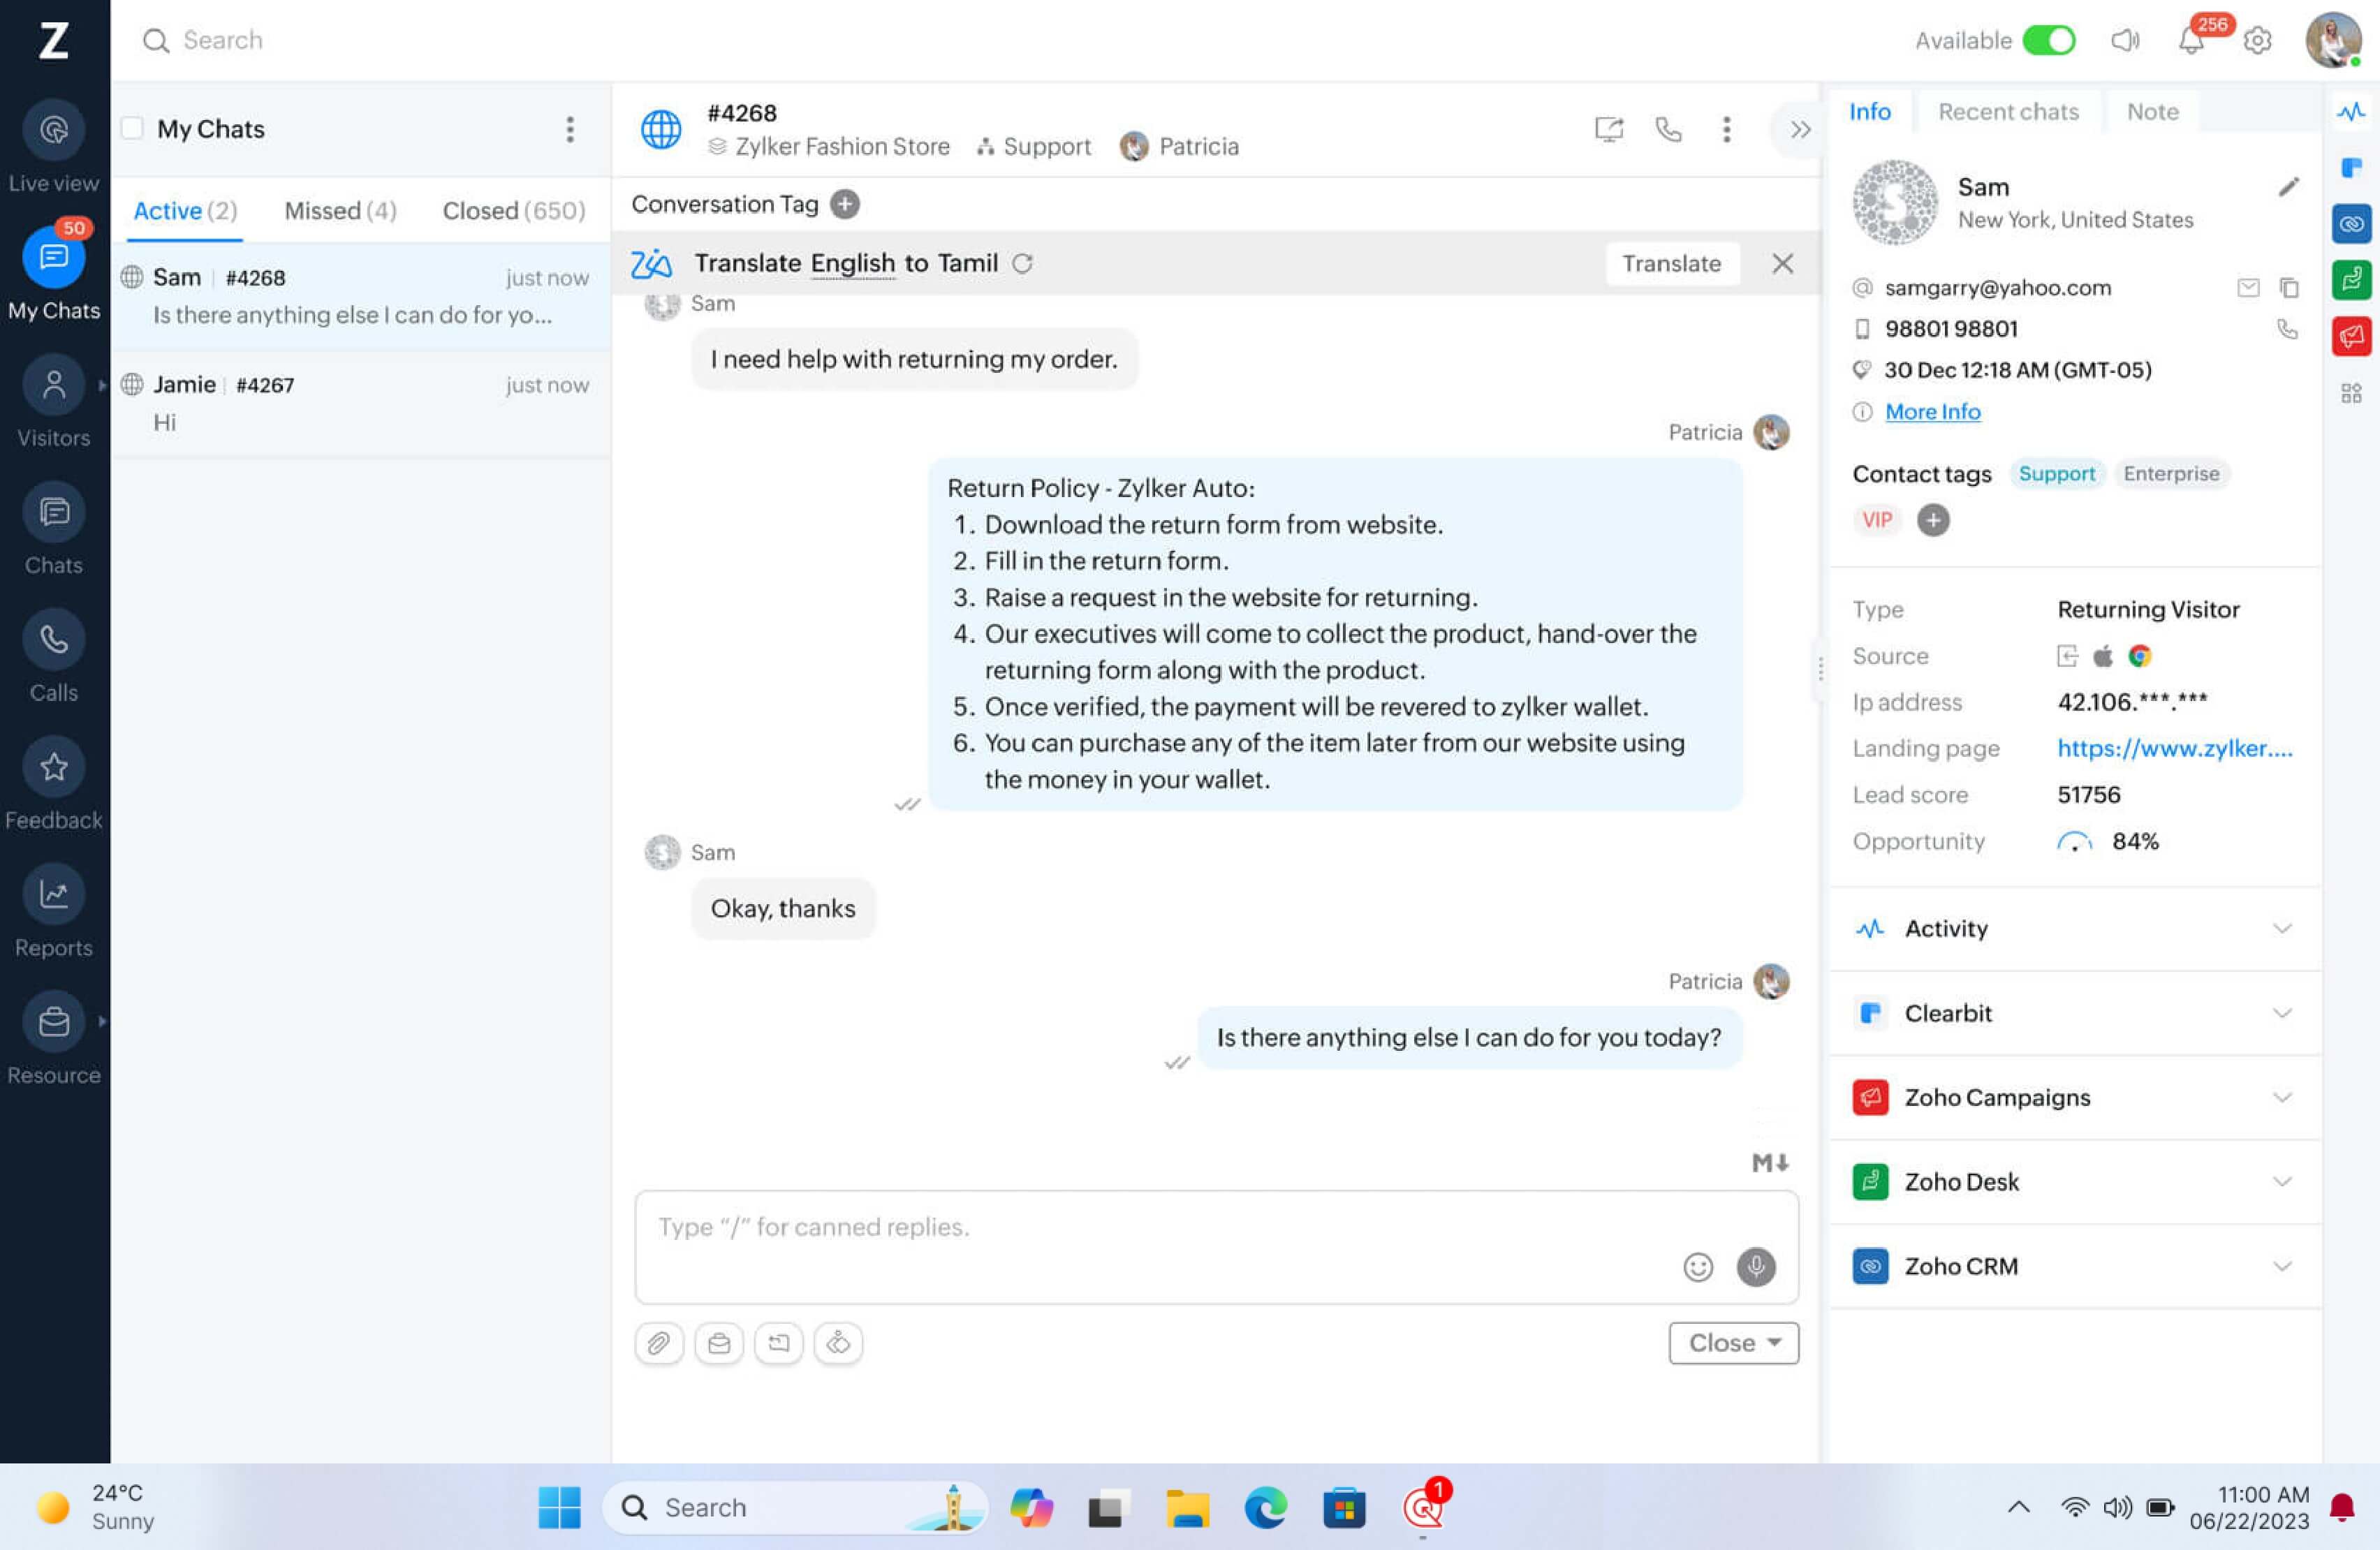Open notifications bell with 256 badge
This screenshot has width=2380, height=1550.
click(x=2191, y=40)
